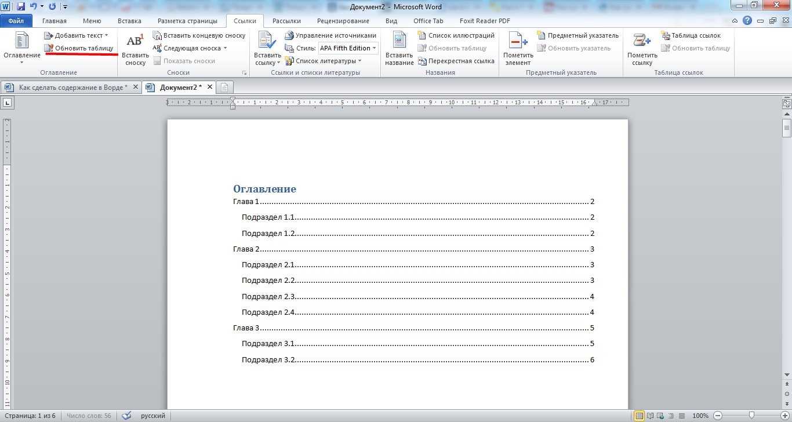Save document using the quick access icon

[x=21, y=7]
